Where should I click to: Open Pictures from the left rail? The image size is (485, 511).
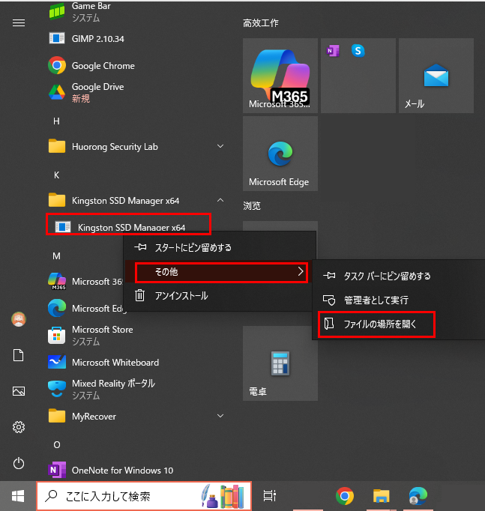19,391
